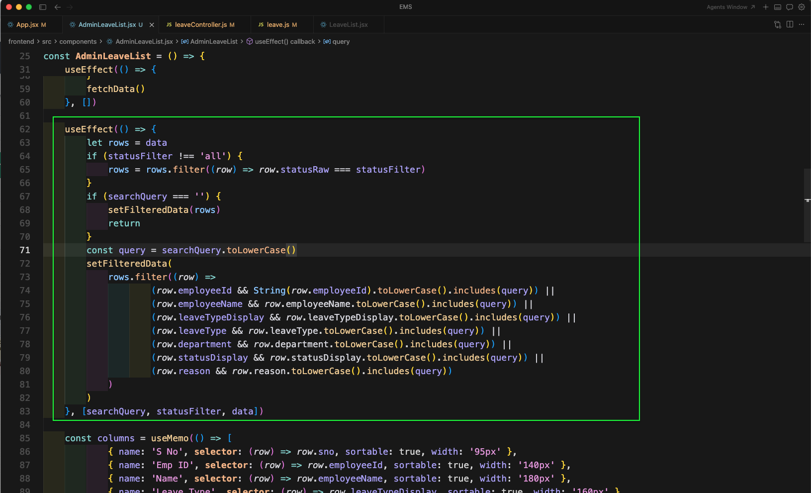Open the LeaveList.jsx tab
This screenshot has width=811, height=493.
348,24
